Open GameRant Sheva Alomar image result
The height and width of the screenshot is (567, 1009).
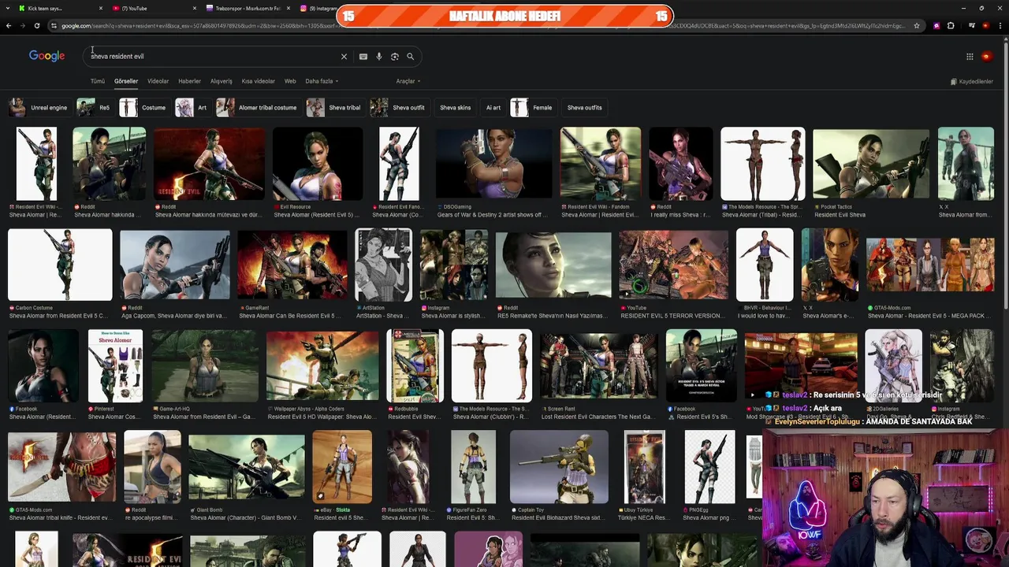coord(292,265)
